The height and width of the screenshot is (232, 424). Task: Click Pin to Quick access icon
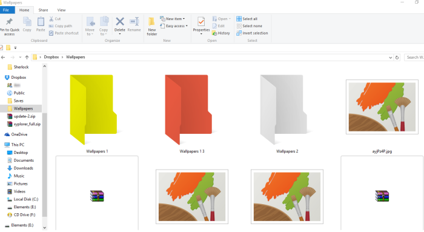(x=9, y=22)
